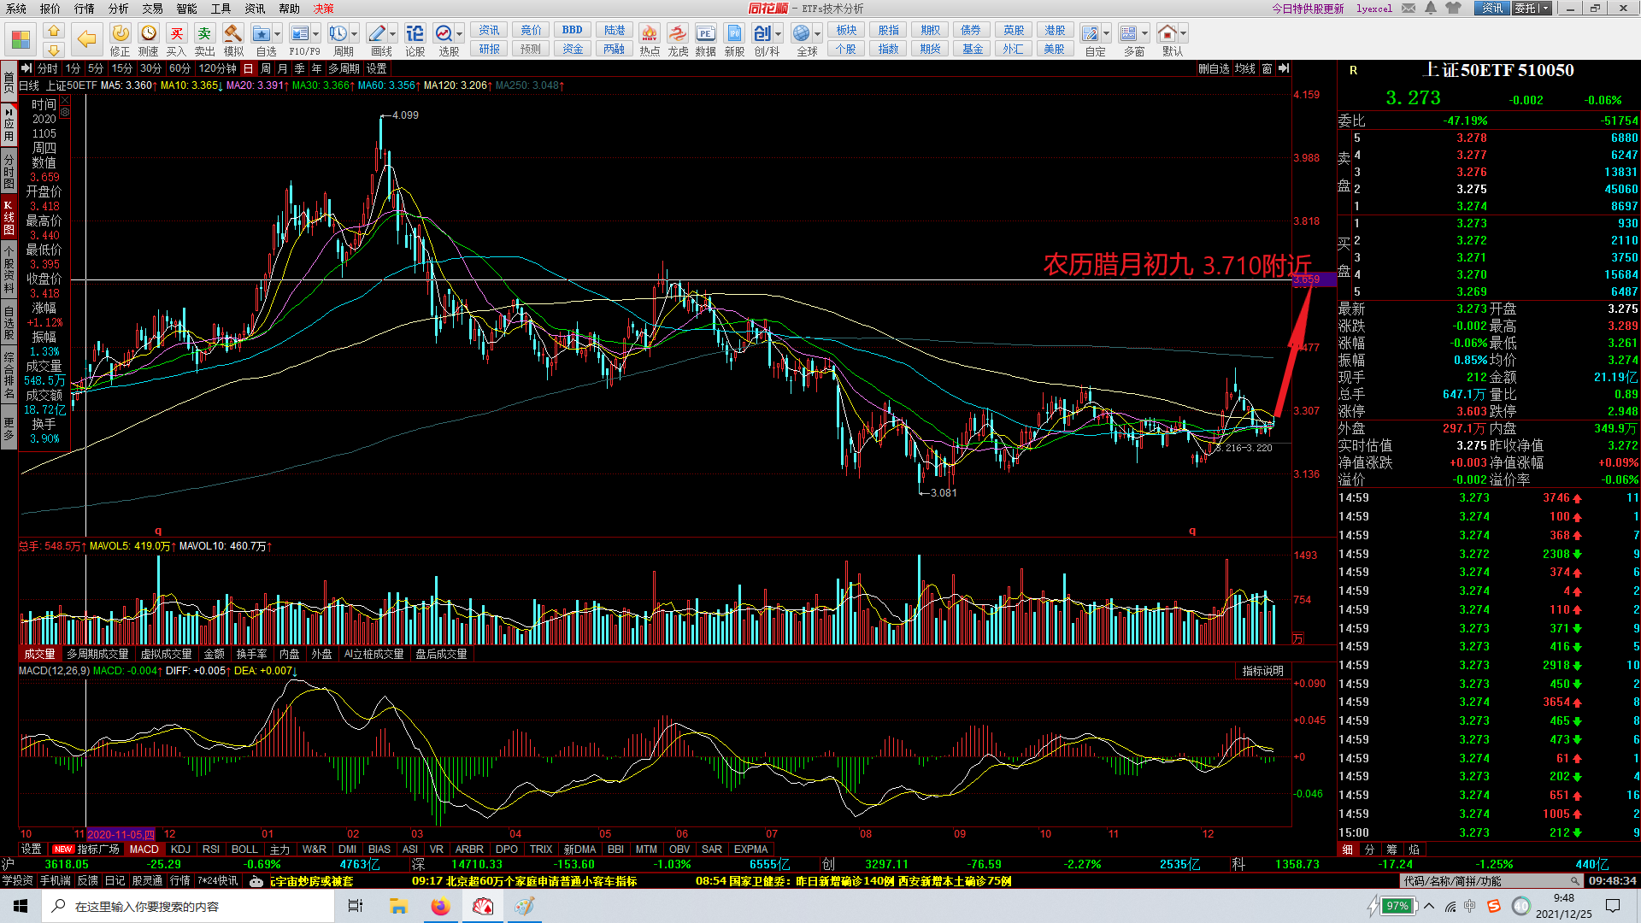Screen dimensions: 1641x923
Task: Expand the 画线 drawing tool dropdown arrow
Action: (x=393, y=34)
